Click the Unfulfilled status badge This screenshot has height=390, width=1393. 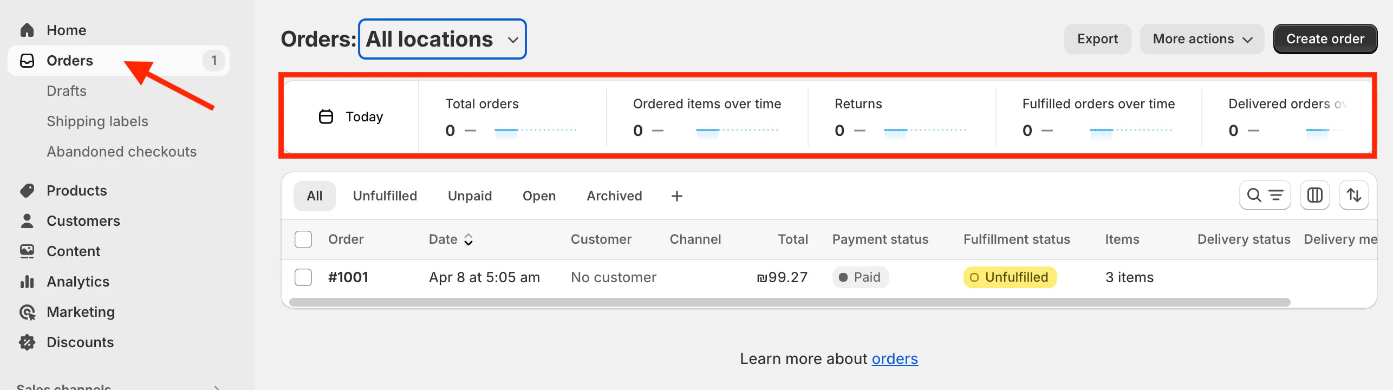1010,277
